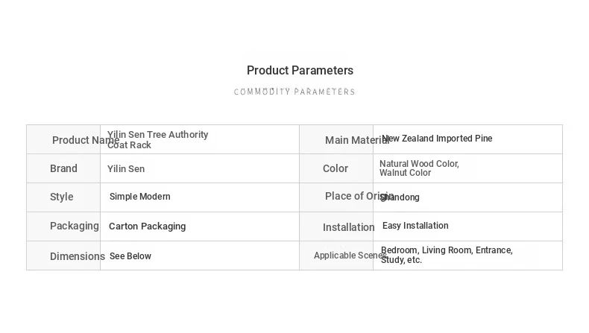Click the Simple Modern value

click(139, 197)
